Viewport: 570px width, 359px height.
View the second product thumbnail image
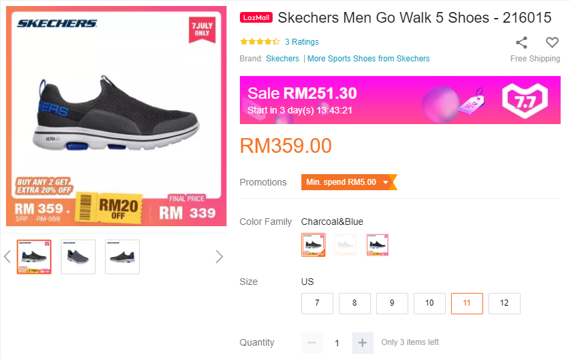(78, 257)
